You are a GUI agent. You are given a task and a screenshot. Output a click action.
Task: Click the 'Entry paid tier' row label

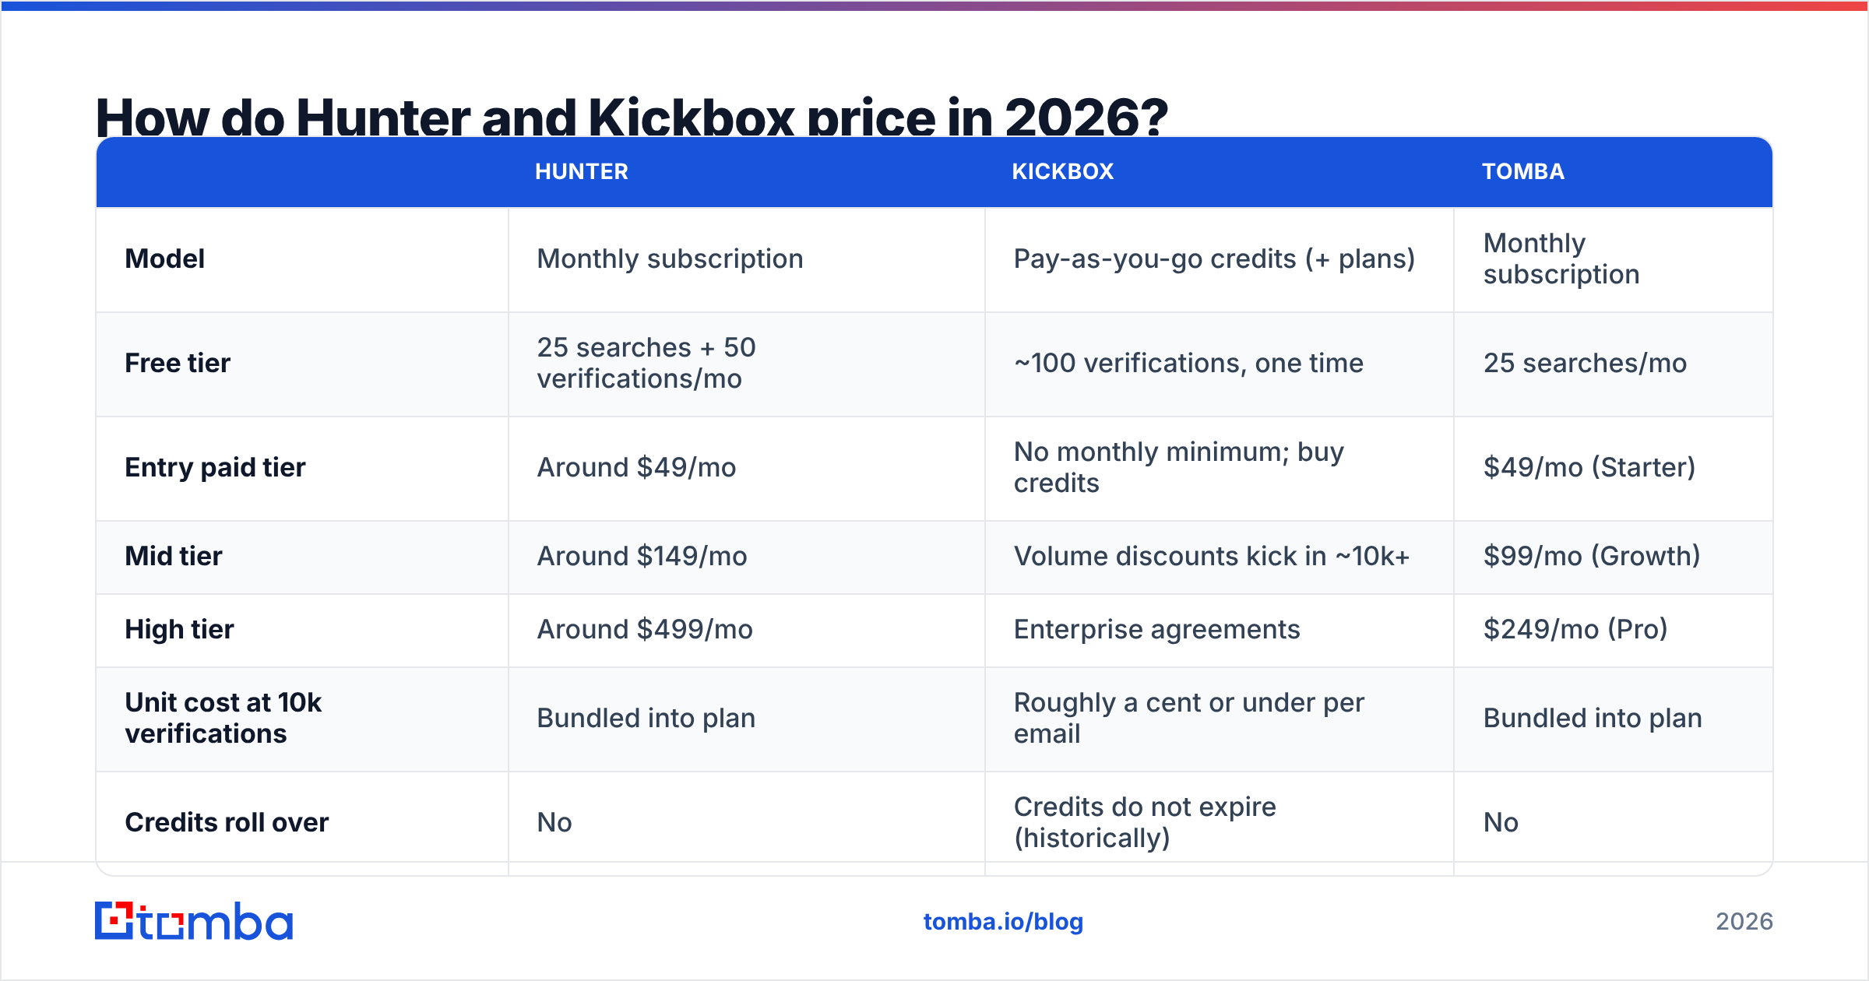[215, 467]
